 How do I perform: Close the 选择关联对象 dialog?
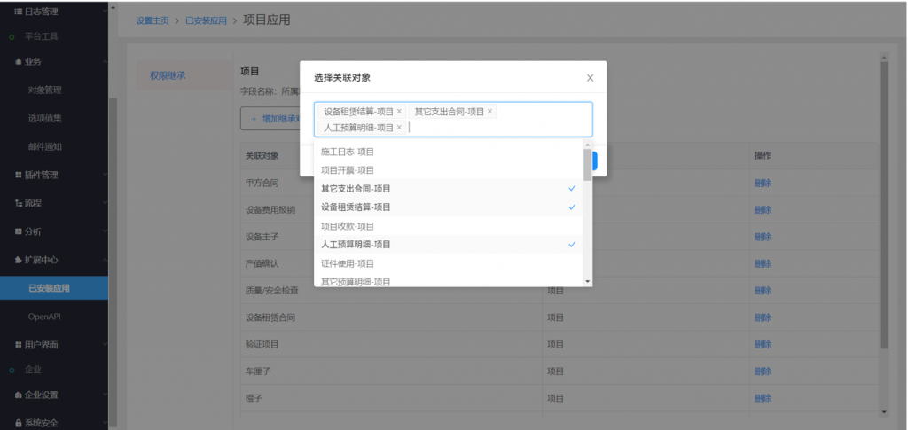[590, 78]
